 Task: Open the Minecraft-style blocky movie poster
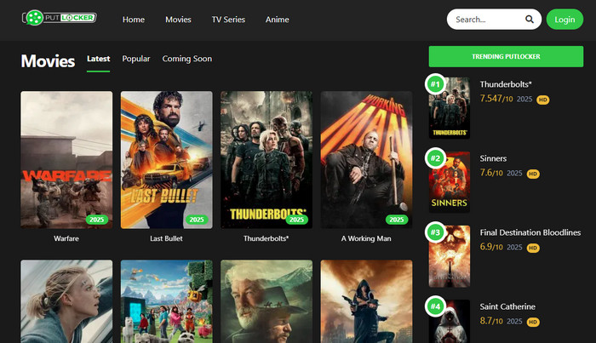click(167, 301)
